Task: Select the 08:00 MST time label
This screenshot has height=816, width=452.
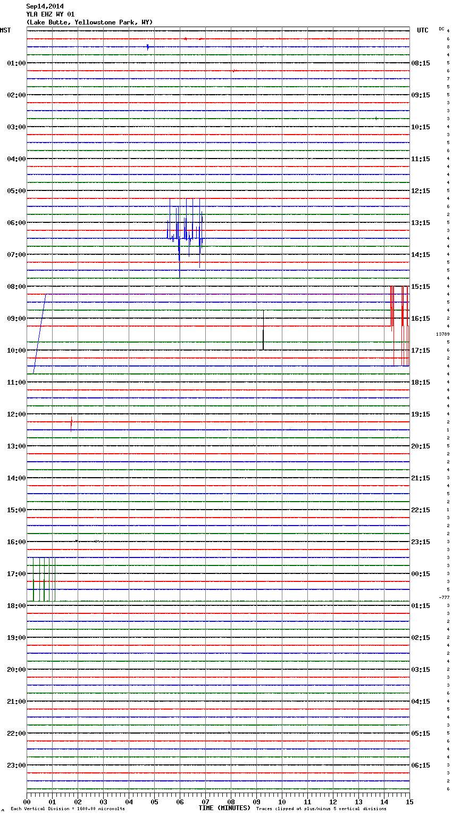Action: 16,287
